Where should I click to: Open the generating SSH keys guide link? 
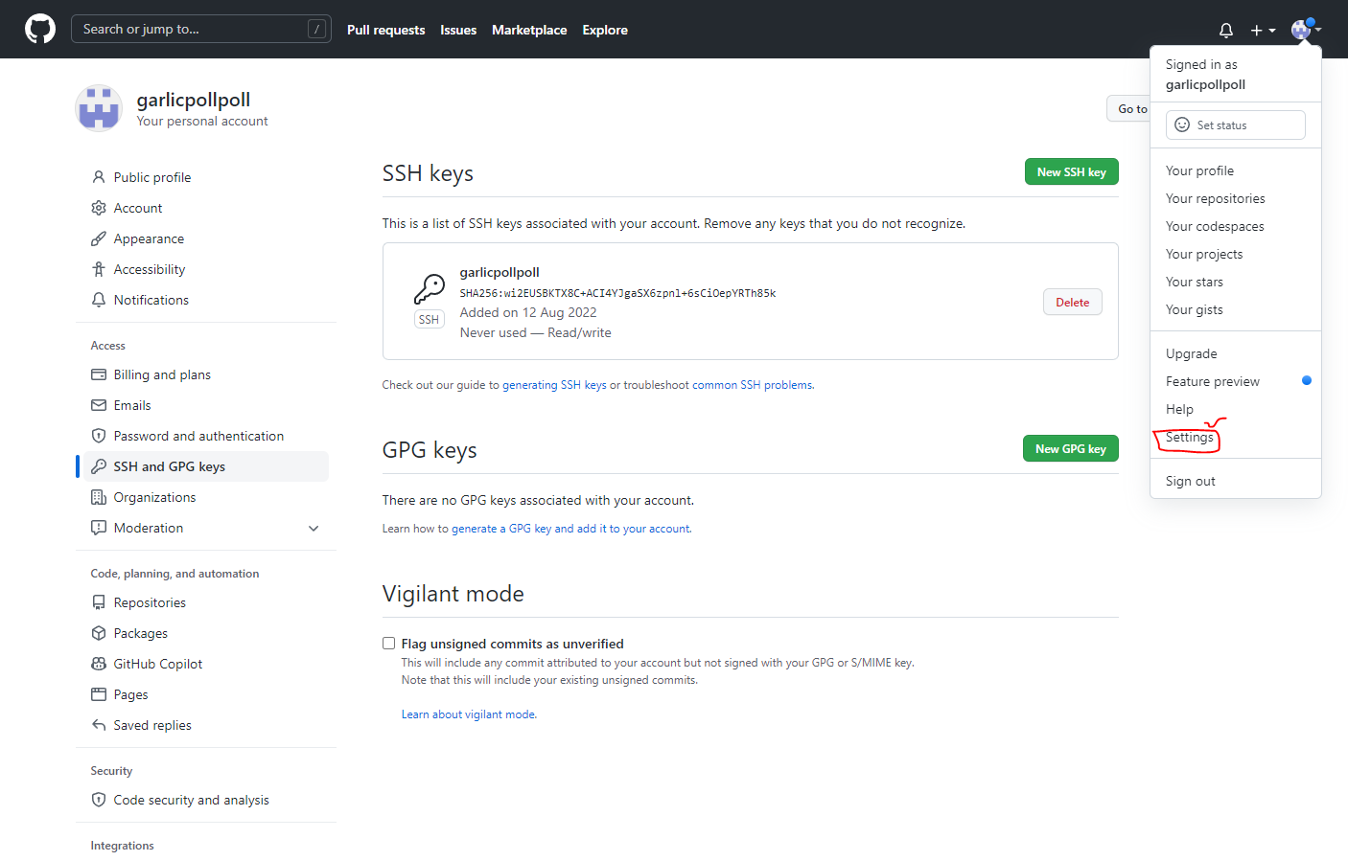click(x=554, y=385)
